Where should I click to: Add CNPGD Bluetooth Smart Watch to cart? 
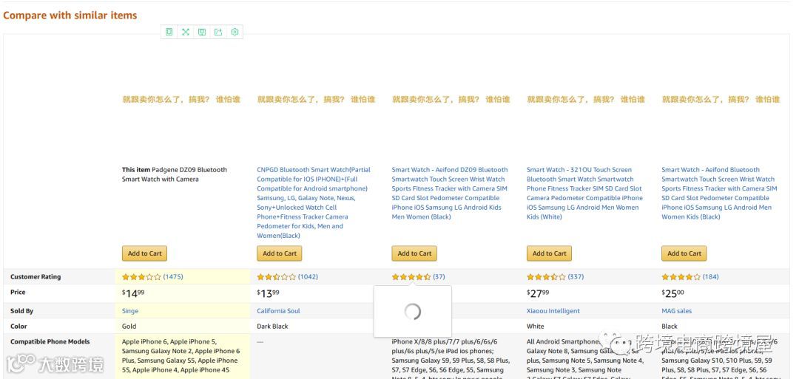tap(280, 253)
